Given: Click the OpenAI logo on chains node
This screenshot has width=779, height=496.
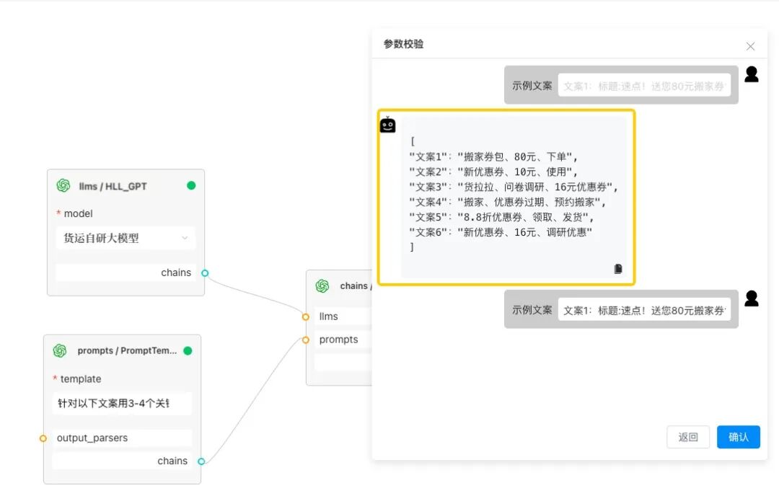Looking at the screenshot, I should [322, 286].
